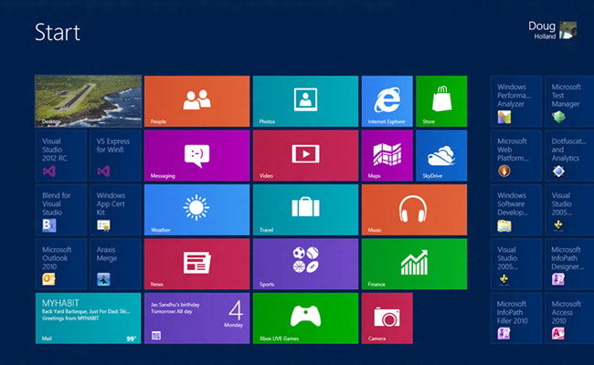Open Calendar tile showing Monday 4
Viewport: 594px width, 365px height.
pyautogui.click(x=196, y=318)
